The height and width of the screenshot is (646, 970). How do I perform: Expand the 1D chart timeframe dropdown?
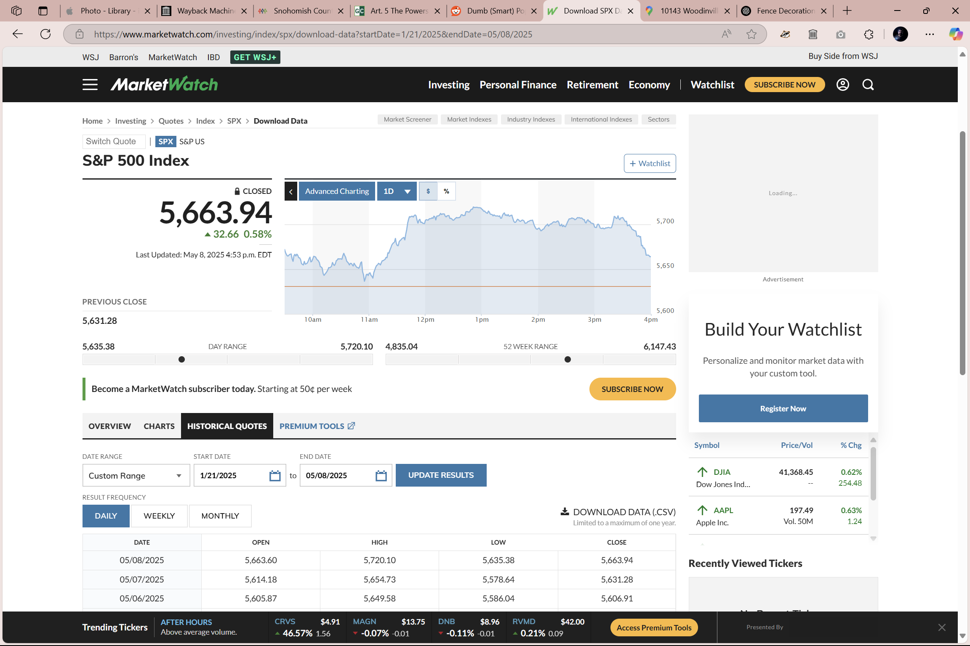pos(397,191)
